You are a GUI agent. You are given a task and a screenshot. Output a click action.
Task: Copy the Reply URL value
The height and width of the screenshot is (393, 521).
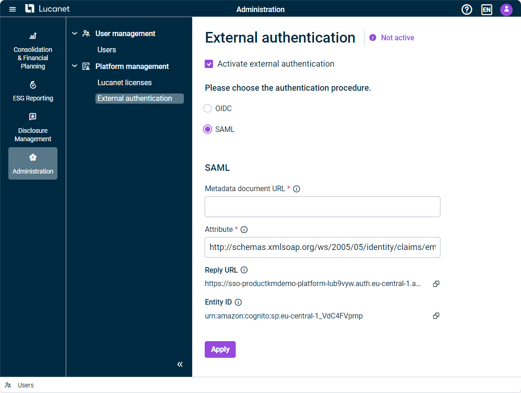436,283
